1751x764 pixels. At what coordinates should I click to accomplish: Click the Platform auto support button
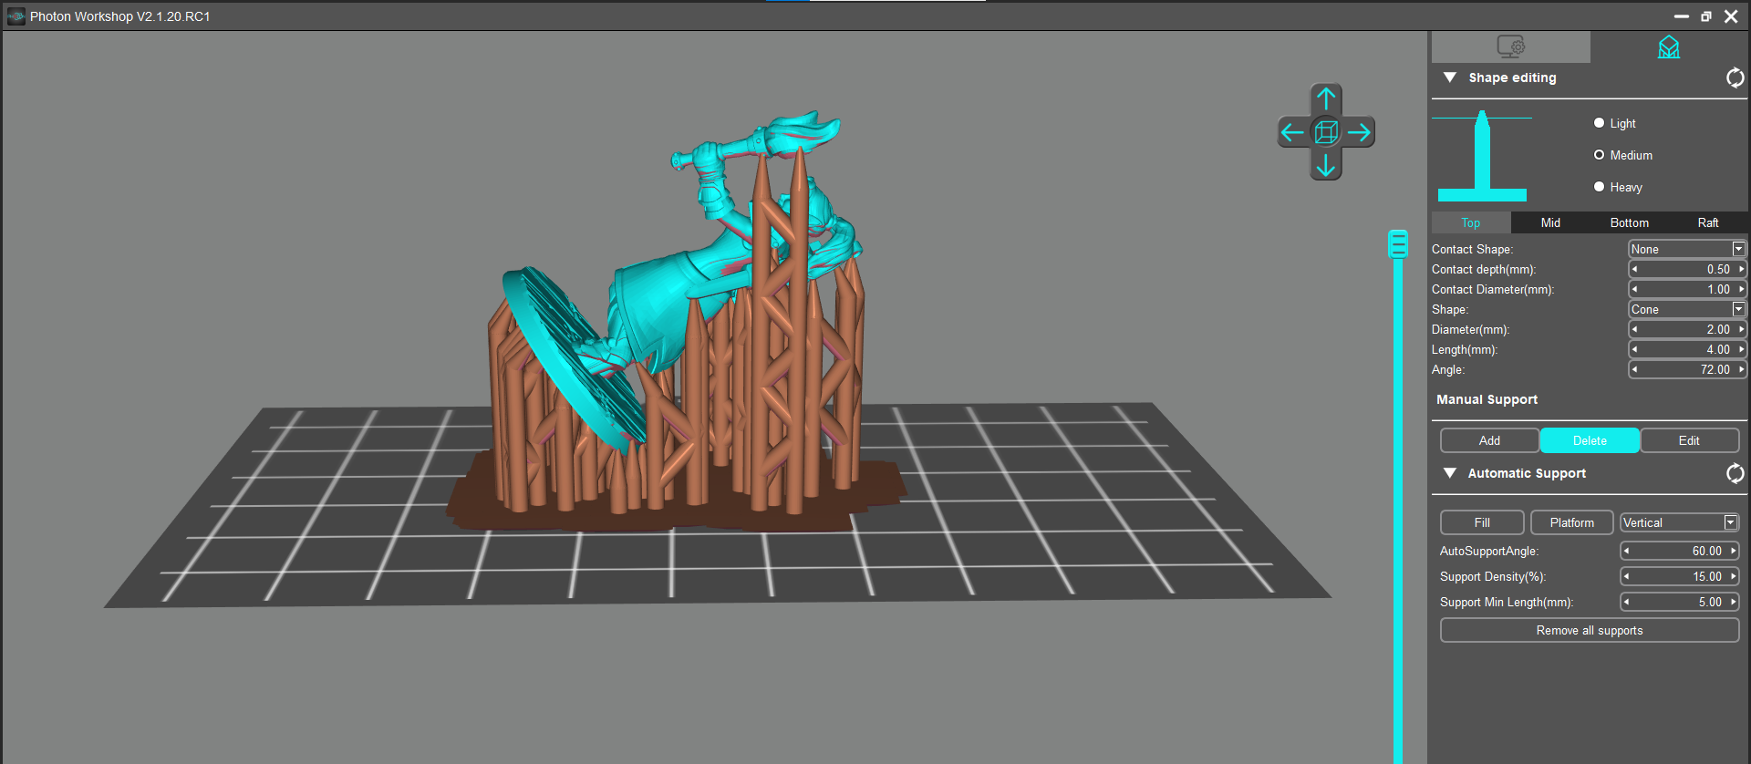[1571, 522]
